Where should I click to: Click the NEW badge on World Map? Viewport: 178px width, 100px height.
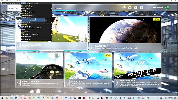(x=157, y=19)
